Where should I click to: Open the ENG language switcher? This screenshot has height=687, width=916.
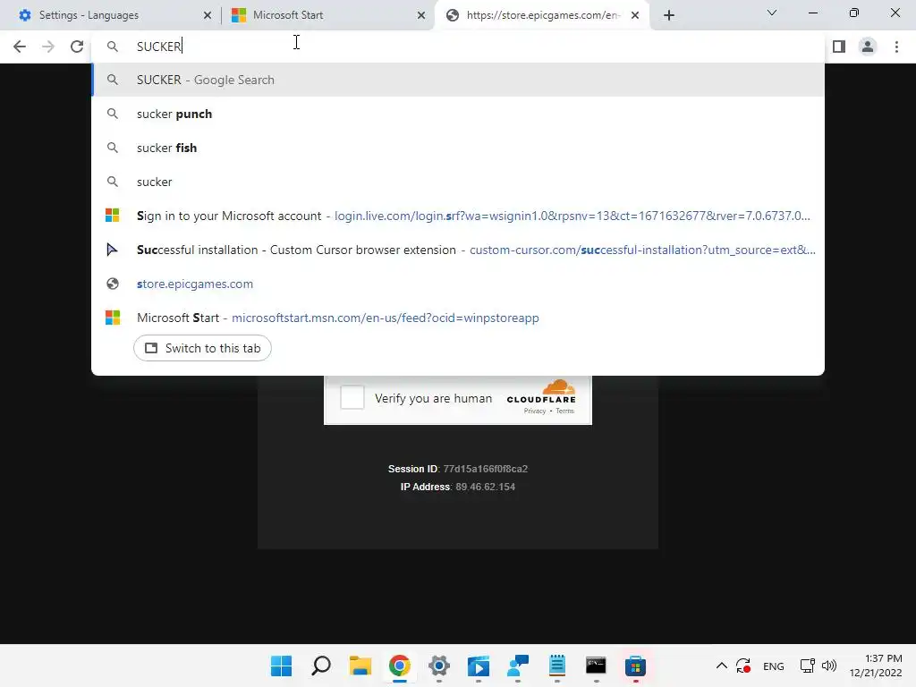click(x=774, y=666)
